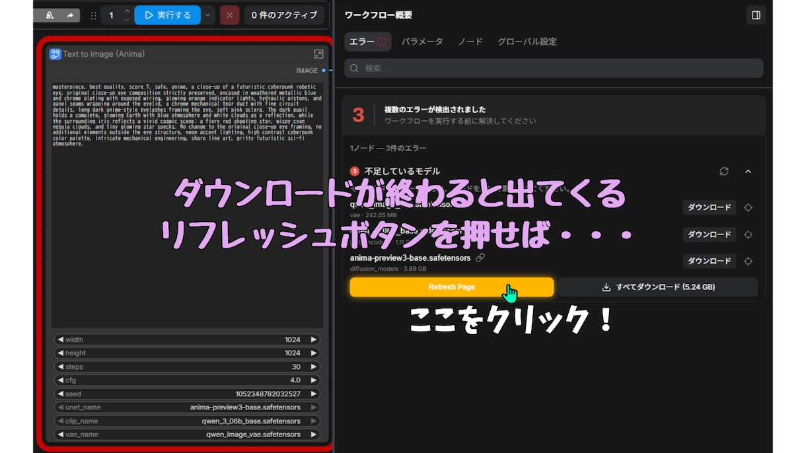Viewport: 806px width, 453px height.
Task: Click the red X cancel button
Action: (229, 15)
